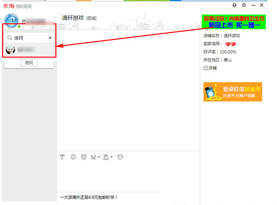Viewport: 277px width, 205px height.
Task: Expand the alert icon dropdown arrow
Action: pos(111,157)
